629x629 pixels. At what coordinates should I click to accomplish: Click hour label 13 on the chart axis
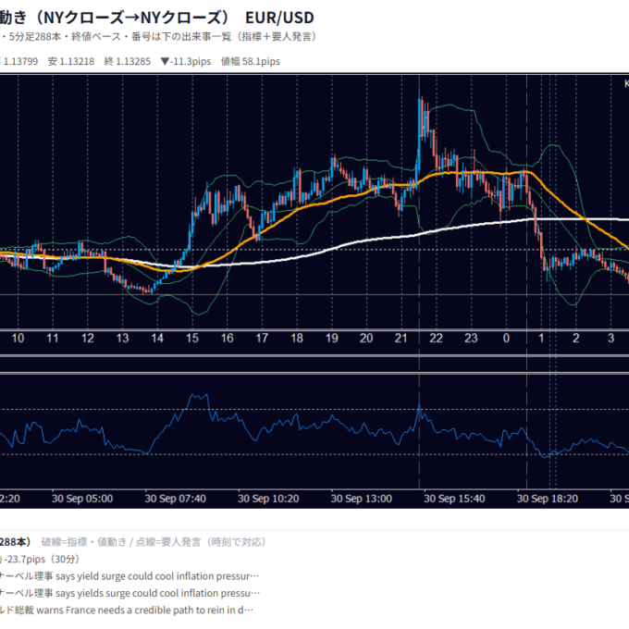point(122,339)
